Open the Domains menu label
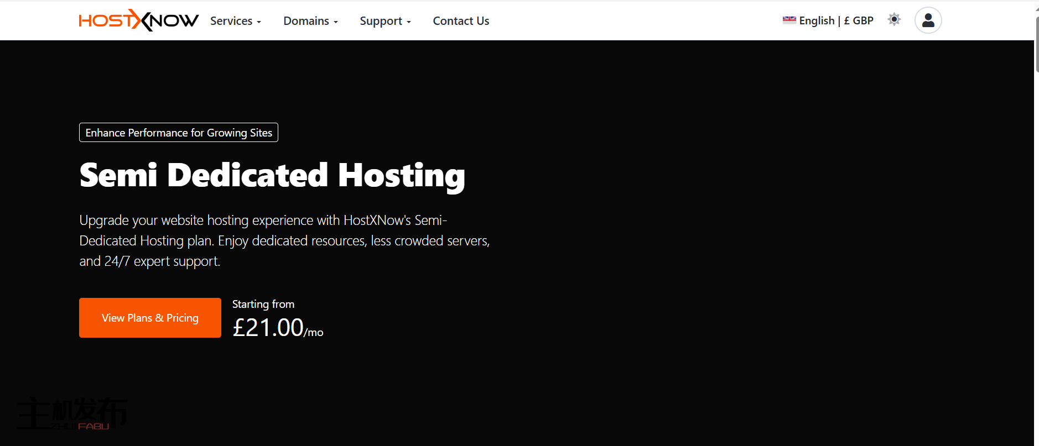 point(306,21)
